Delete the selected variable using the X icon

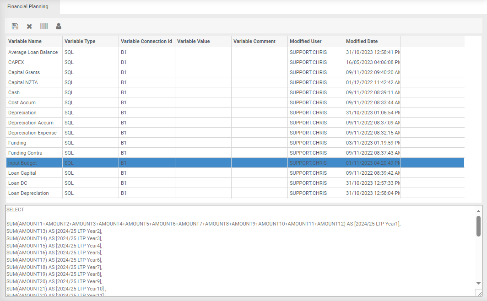click(x=29, y=26)
